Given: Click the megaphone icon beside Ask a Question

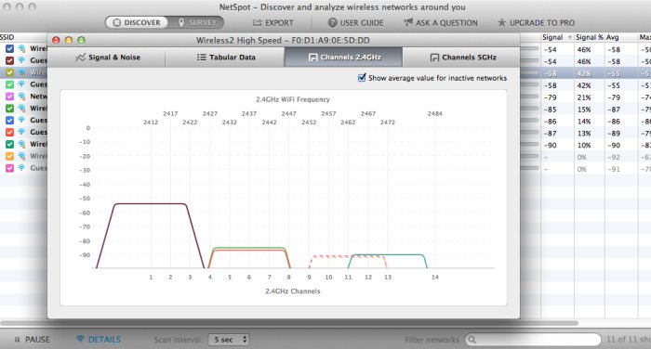Looking at the screenshot, I should pyautogui.click(x=408, y=22).
